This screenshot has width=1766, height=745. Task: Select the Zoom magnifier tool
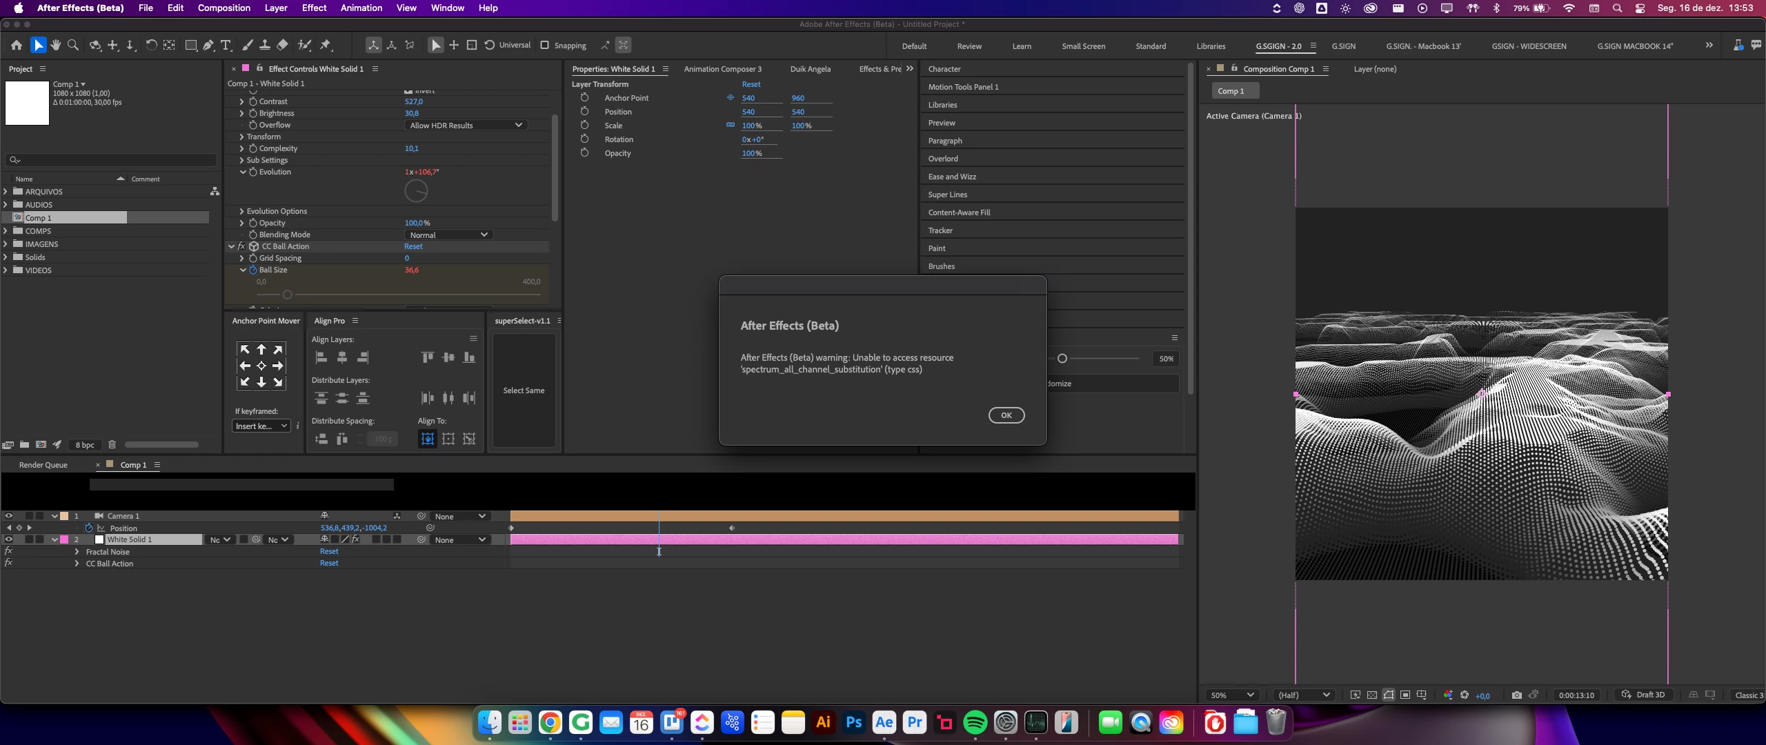[73, 45]
